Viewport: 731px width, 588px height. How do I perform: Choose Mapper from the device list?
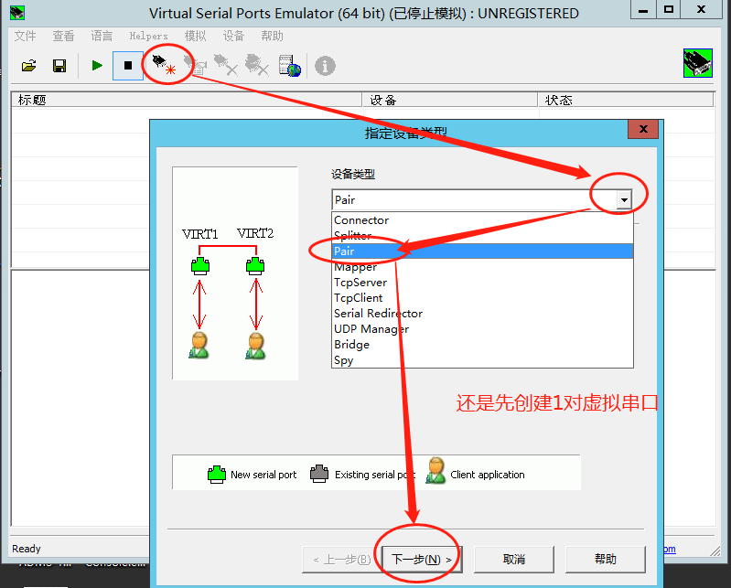482,266
